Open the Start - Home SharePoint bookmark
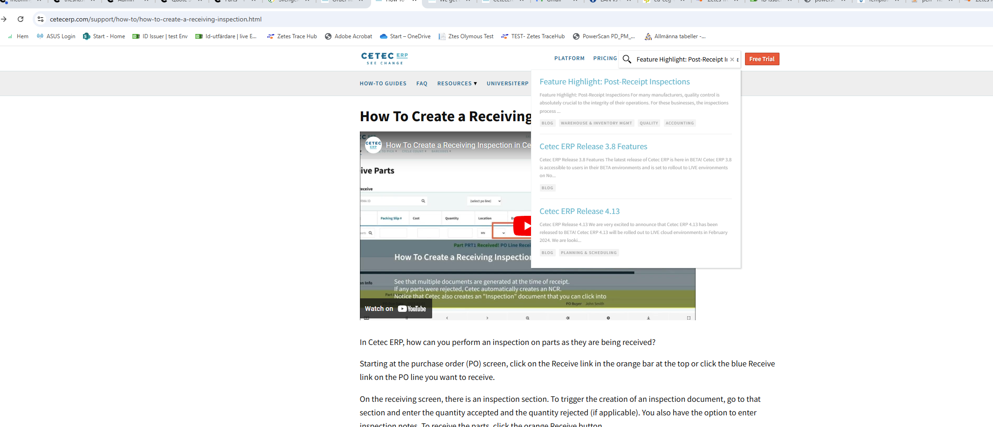993x427 pixels. point(104,36)
